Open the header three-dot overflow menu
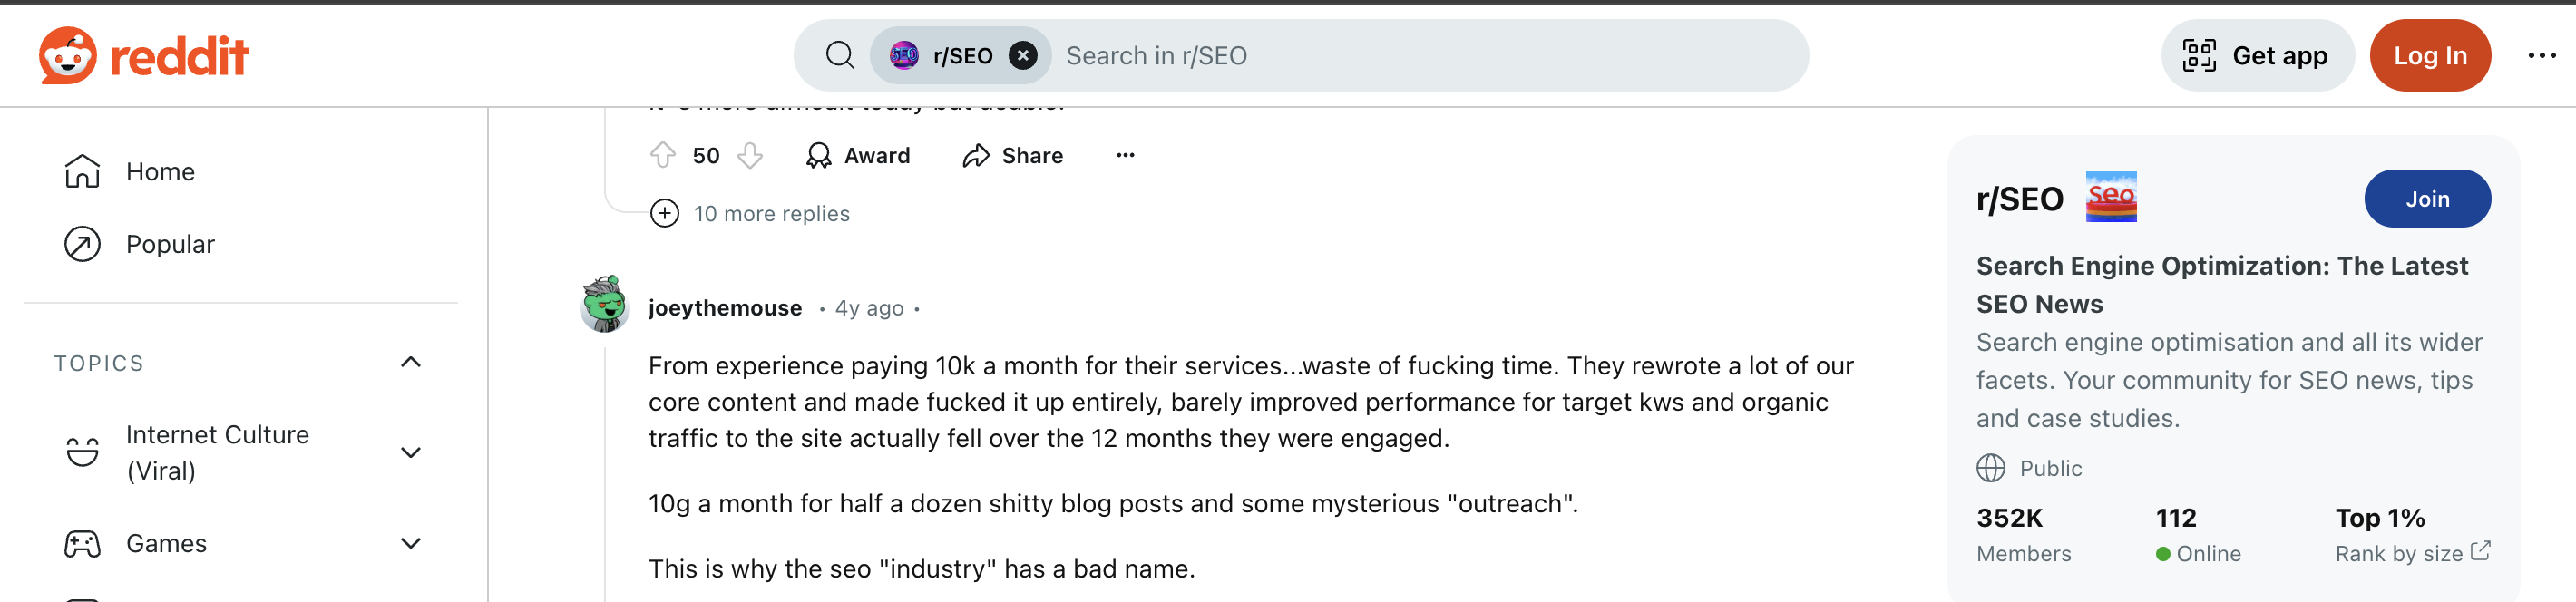 tap(2541, 56)
